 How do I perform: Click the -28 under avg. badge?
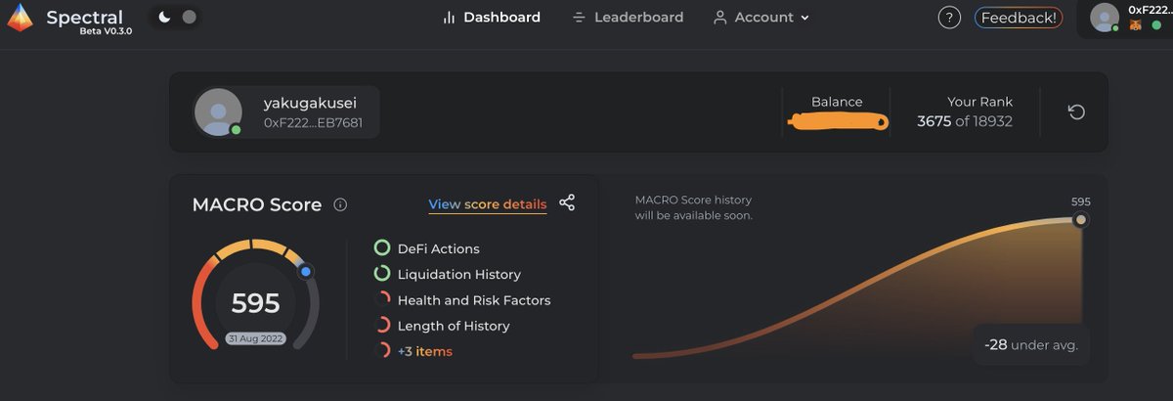coord(1030,344)
